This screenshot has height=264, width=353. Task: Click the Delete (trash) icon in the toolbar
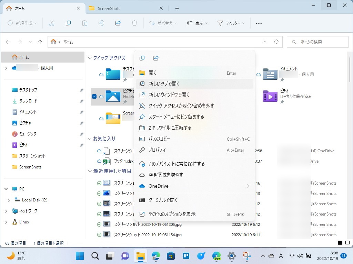(x=134, y=23)
